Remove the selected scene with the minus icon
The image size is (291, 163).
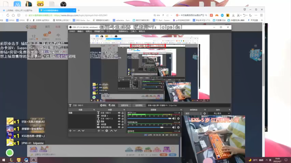point(74,131)
